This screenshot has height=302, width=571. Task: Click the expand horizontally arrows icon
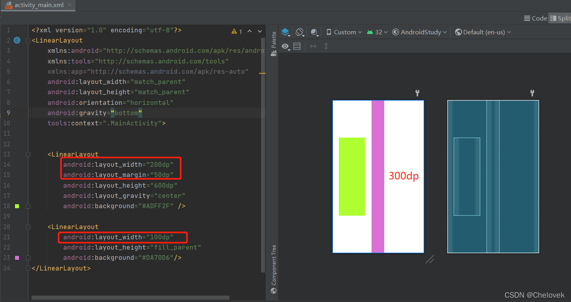(x=313, y=47)
